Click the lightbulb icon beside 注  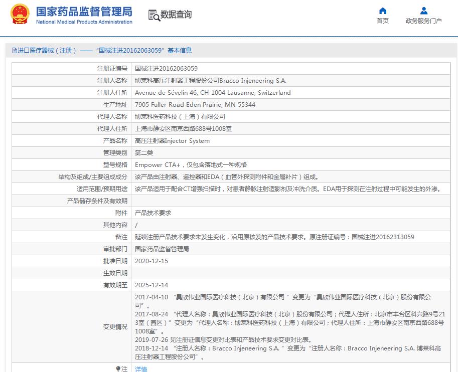(118, 368)
